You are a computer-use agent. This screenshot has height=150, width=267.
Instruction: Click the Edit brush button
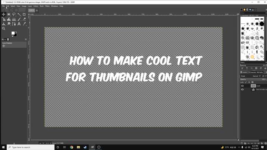pos(242,68)
